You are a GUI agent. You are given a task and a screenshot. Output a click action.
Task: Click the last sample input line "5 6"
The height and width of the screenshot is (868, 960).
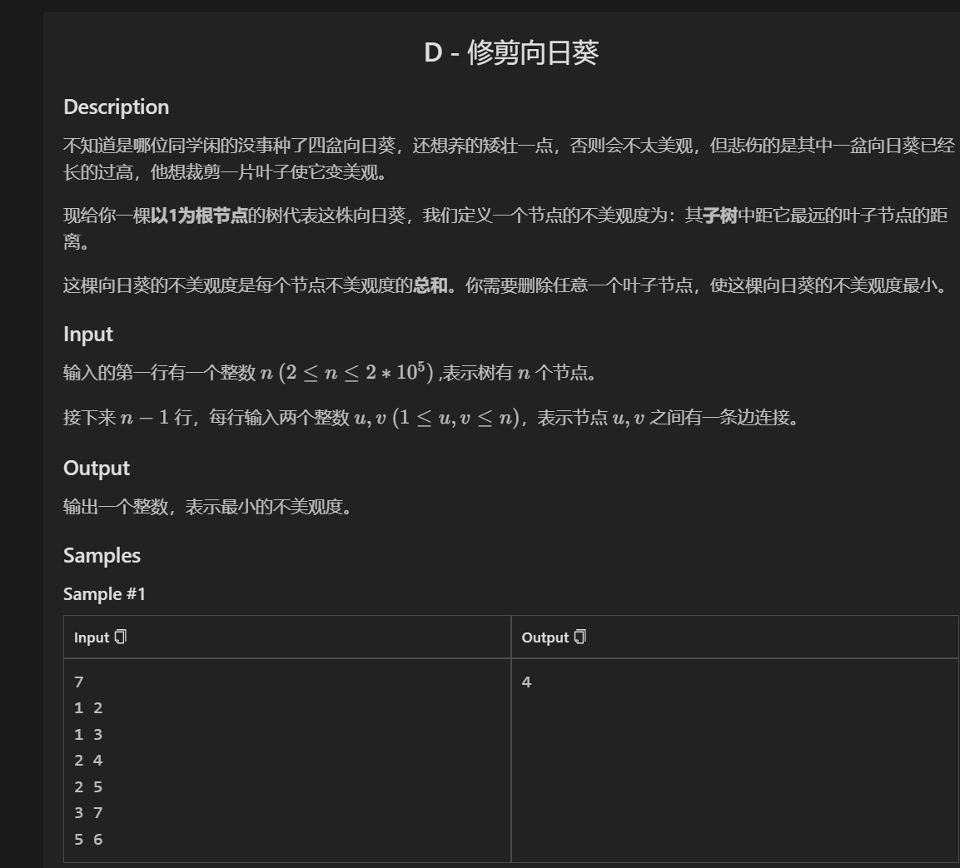coord(88,839)
